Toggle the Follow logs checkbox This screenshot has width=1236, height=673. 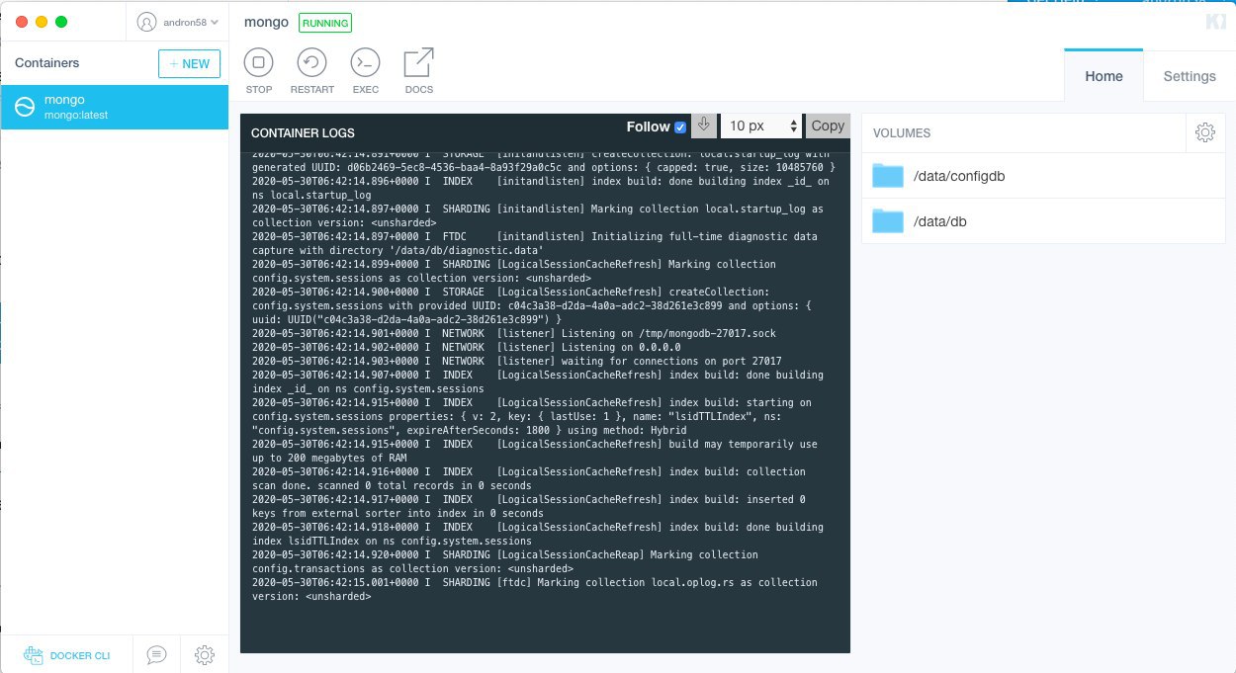[680, 126]
